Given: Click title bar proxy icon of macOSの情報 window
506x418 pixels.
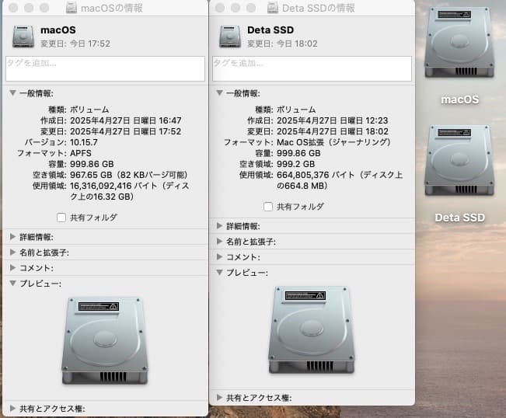Looking at the screenshot, I should pos(72,8).
